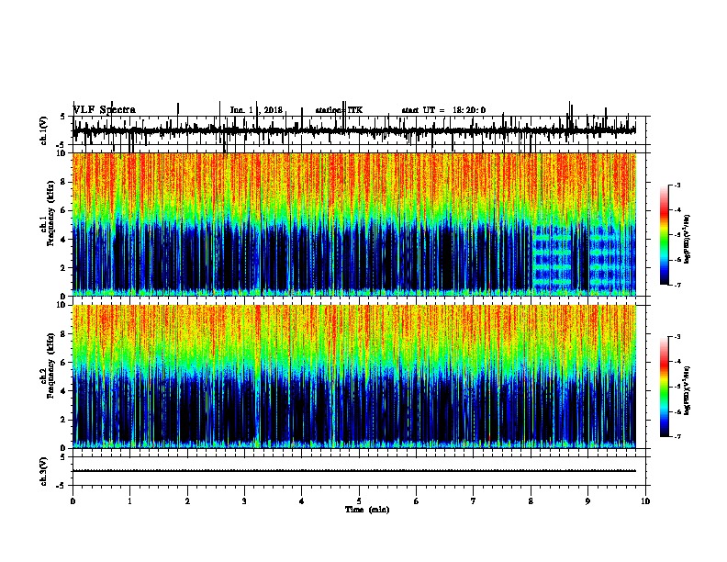Click the ch.1 voltage waveform trace
The width and height of the screenshot is (727, 562).
354,131
